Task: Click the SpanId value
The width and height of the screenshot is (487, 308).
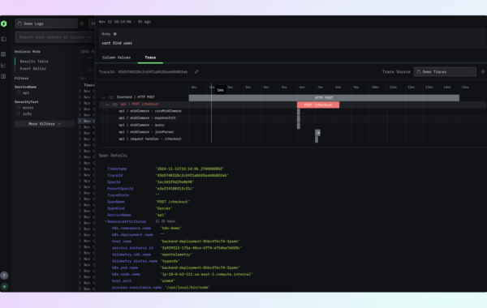Action: point(175,182)
